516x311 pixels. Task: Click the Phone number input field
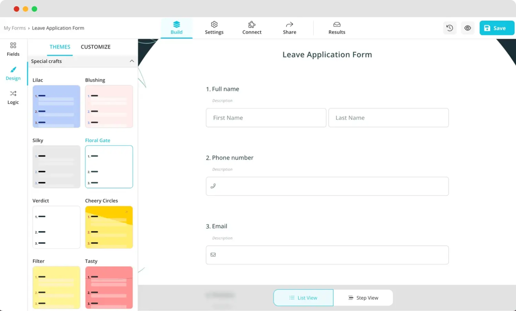(327, 186)
